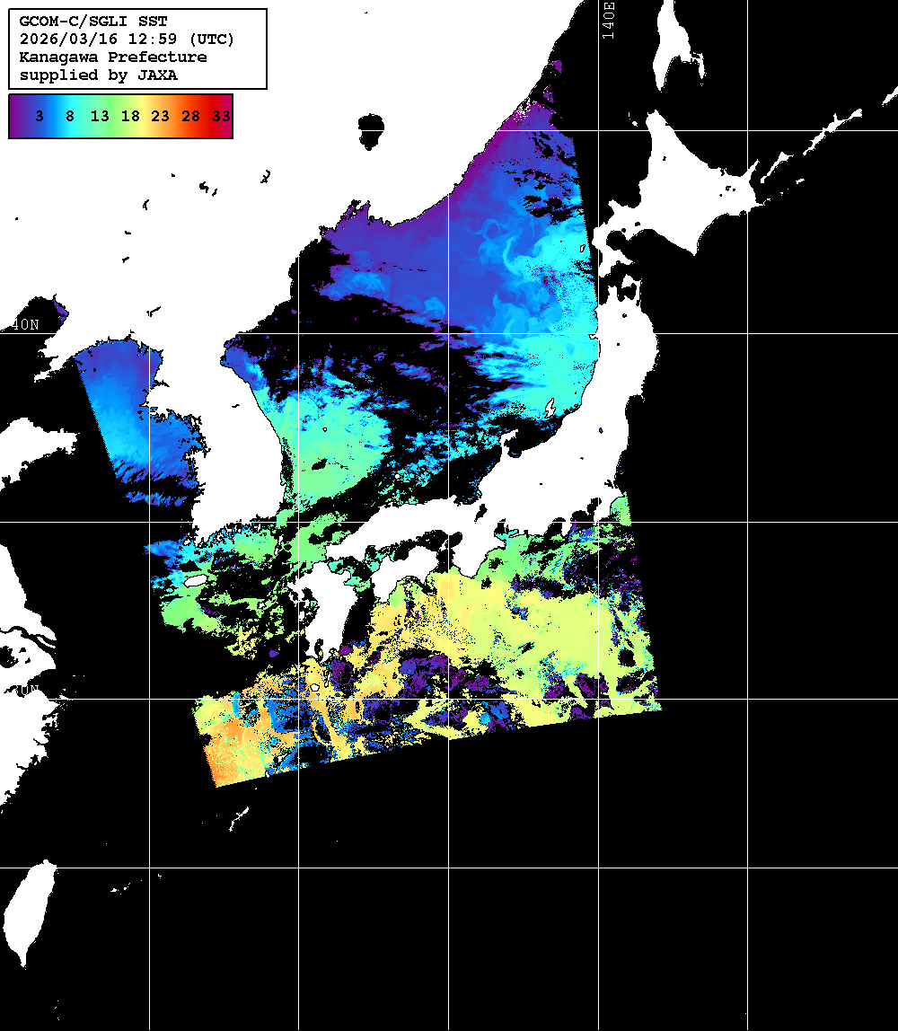
Task: Select the 13 value on the color bar
Action: click(x=100, y=116)
